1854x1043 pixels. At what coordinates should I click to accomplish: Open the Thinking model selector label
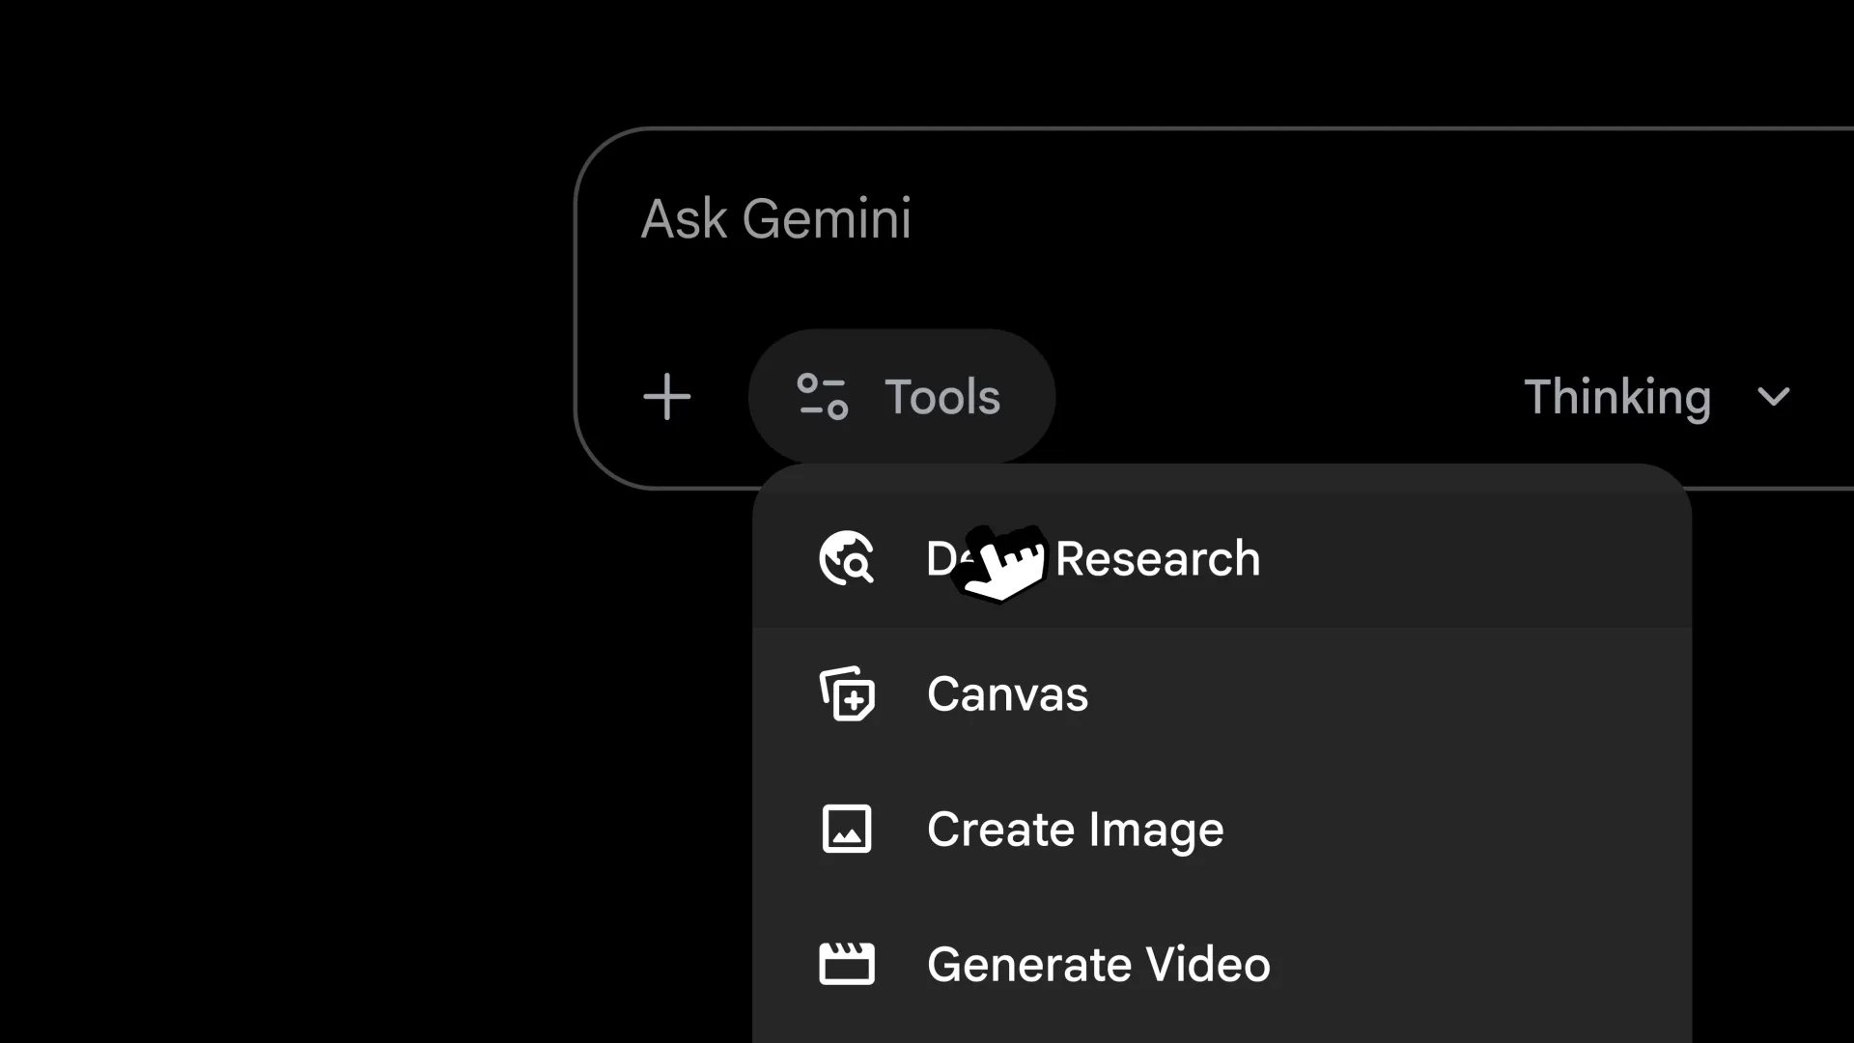pyautogui.click(x=1617, y=397)
